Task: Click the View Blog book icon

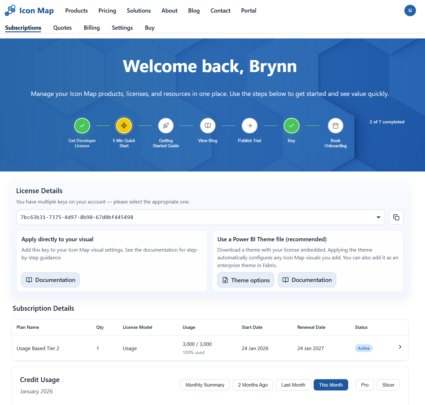Action: click(x=207, y=126)
